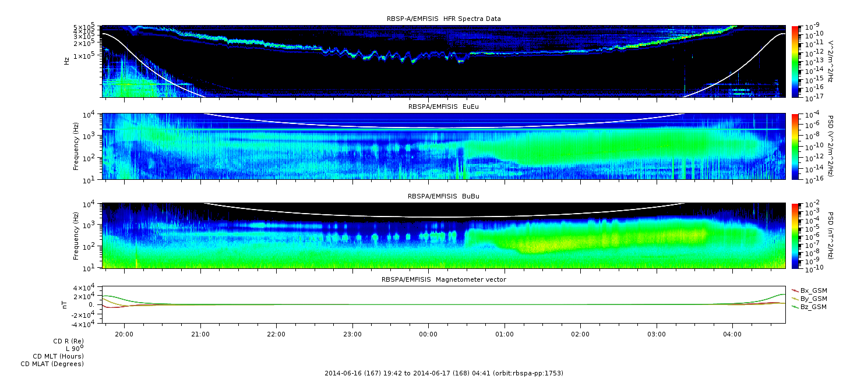843x383 pixels.
Task: Click the 03:00 time axis label
Action: coord(657,334)
